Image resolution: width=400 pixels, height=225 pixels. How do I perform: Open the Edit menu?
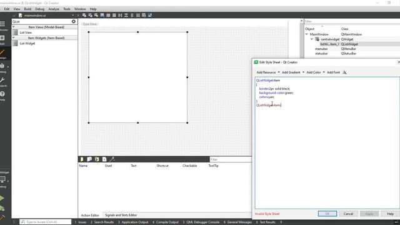pyautogui.click(x=7, y=9)
